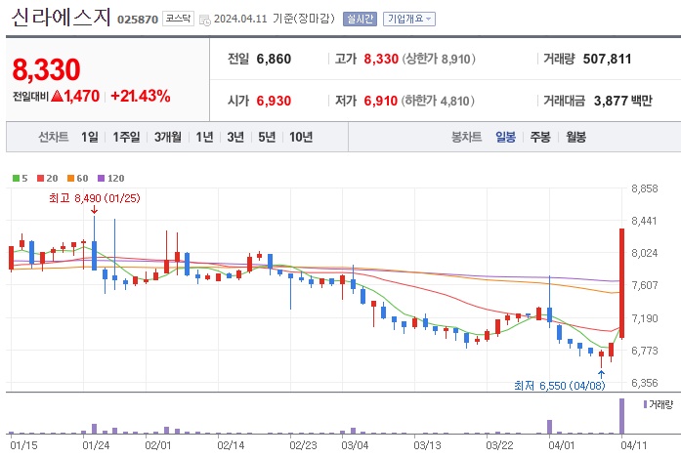Click the current price 8,330
681x458 pixels.
(47, 69)
